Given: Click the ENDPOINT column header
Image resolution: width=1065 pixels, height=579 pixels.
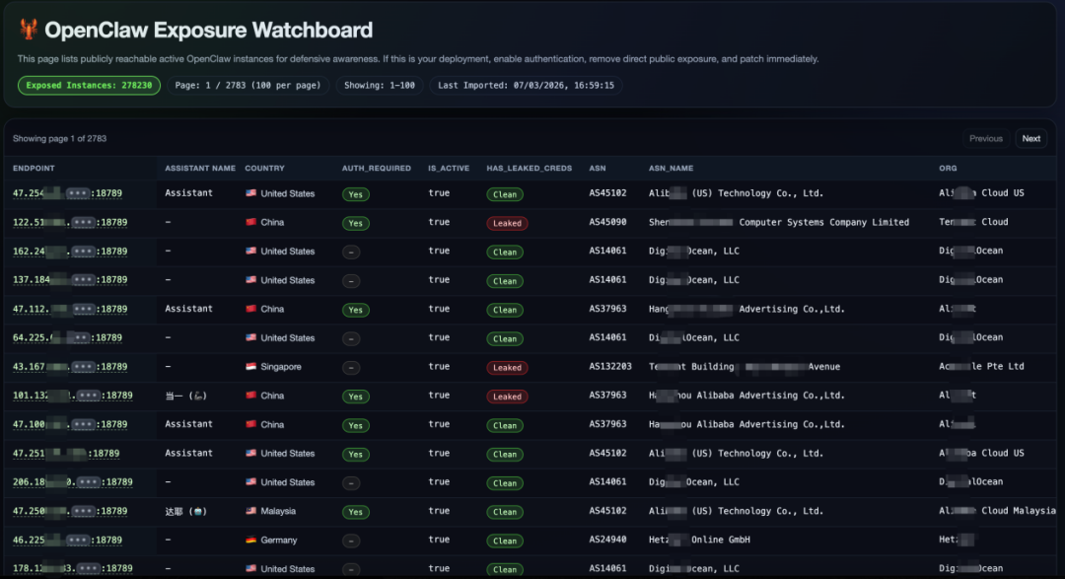Looking at the screenshot, I should tap(34, 169).
